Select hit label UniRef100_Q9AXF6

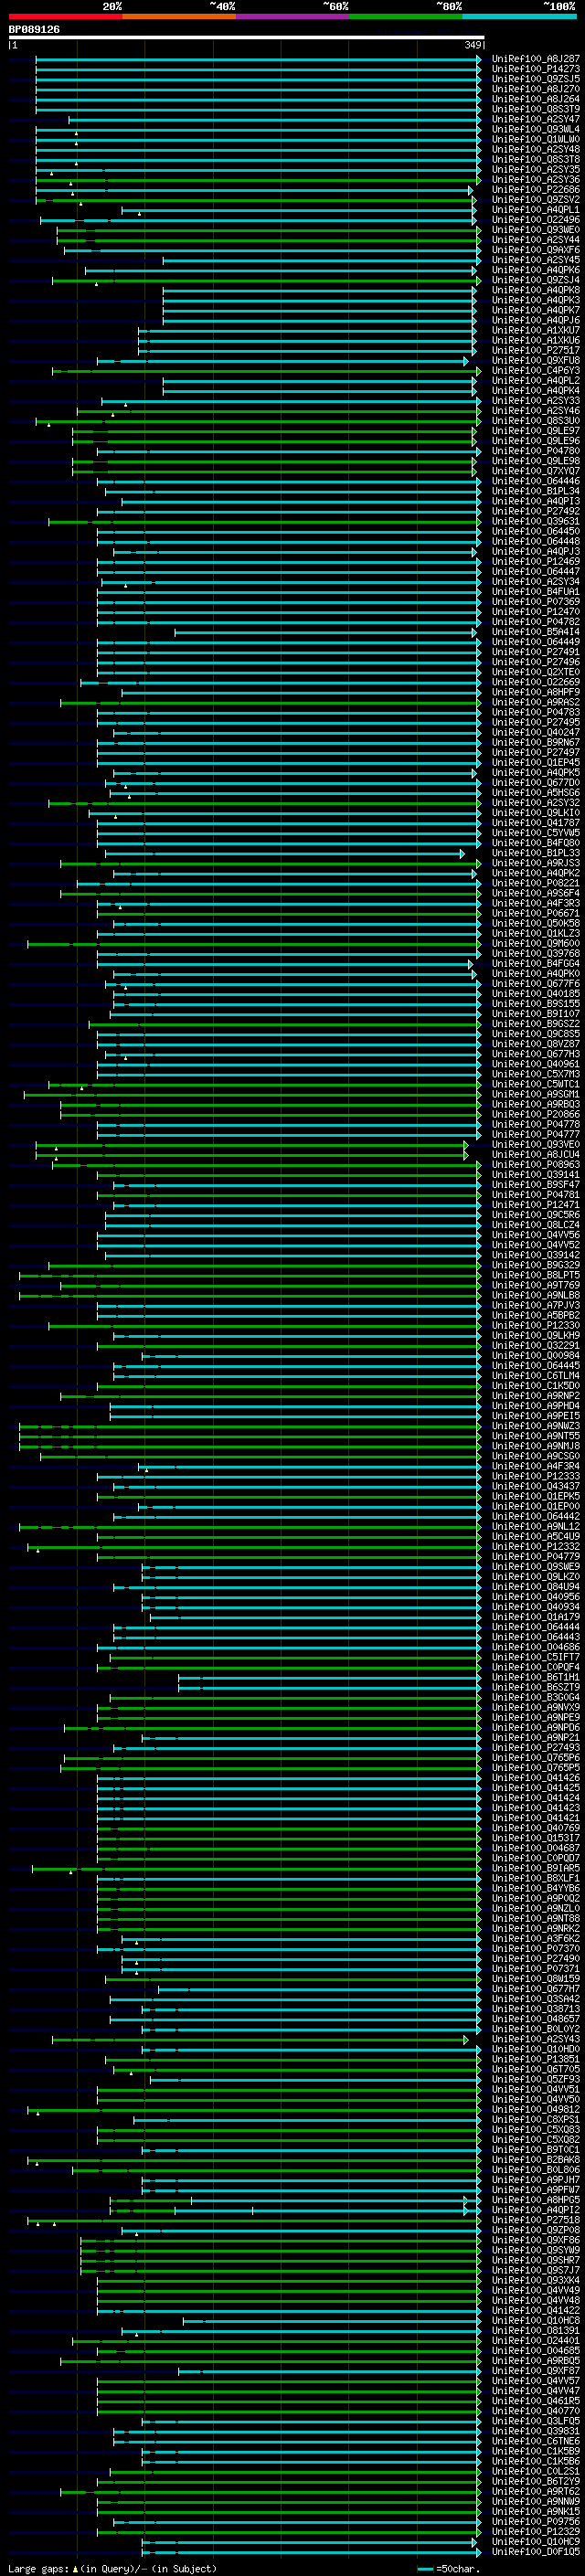click(x=536, y=250)
